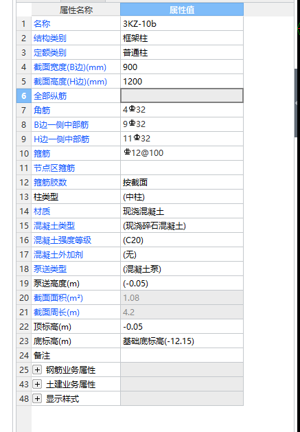Select the 名称 property label
The height and width of the screenshot is (432, 300).
tap(42, 24)
